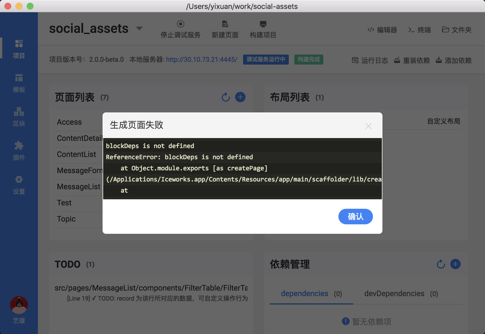The height and width of the screenshot is (334, 485).
Task: Open the 项目 panel in the sidebar
Action: [19, 48]
